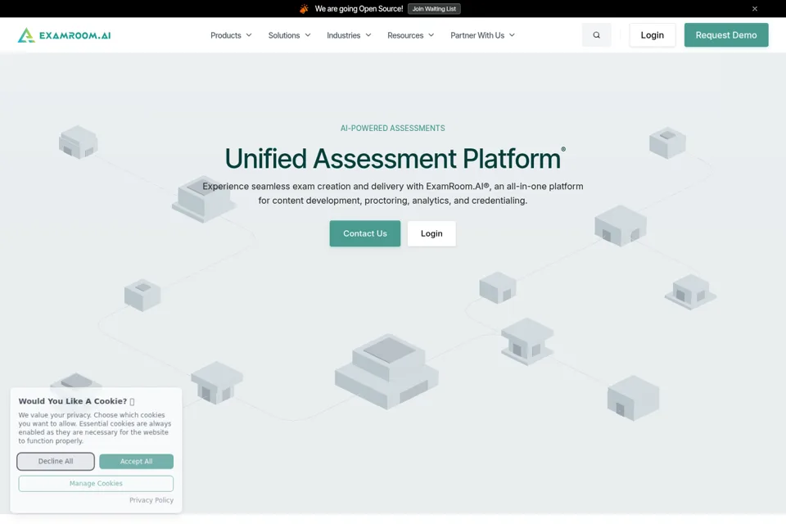Expand the chevron beside Industries
Image resolution: width=786 pixels, height=524 pixels.
pyautogui.click(x=368, y=35)
